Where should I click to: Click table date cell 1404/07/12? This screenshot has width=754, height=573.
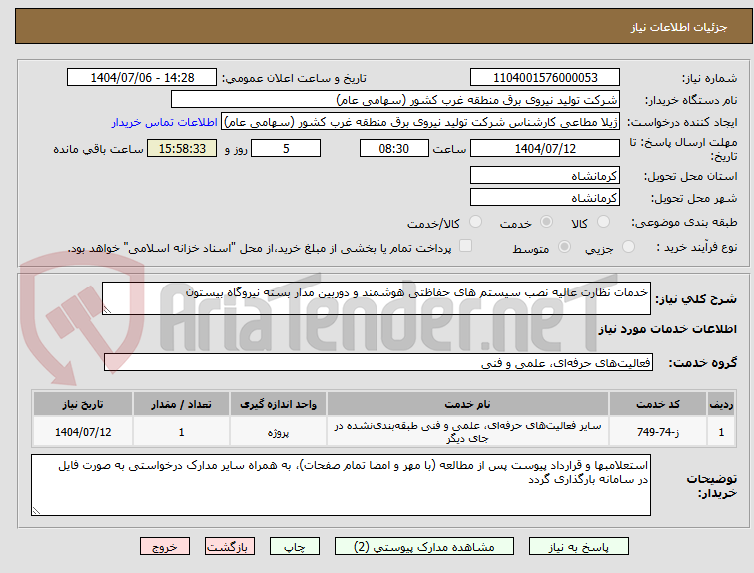[x=83, y=432]
